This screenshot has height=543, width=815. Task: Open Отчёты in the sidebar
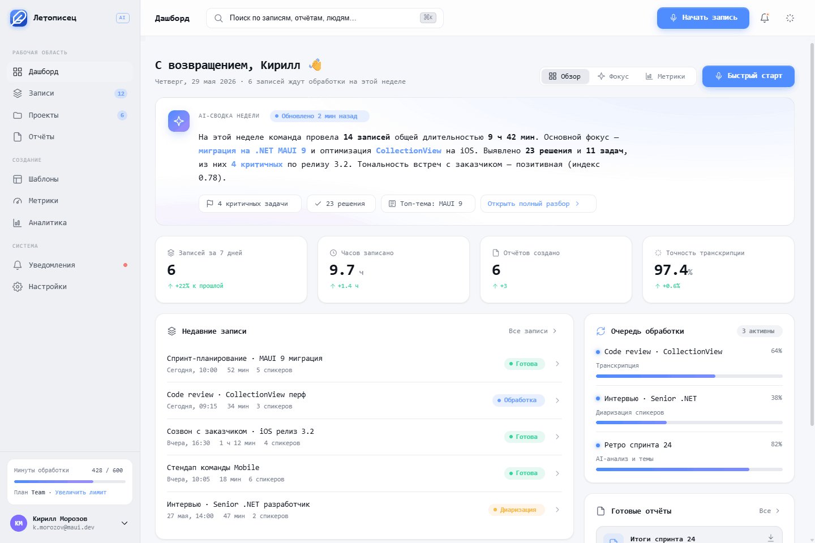coord(70,137)
